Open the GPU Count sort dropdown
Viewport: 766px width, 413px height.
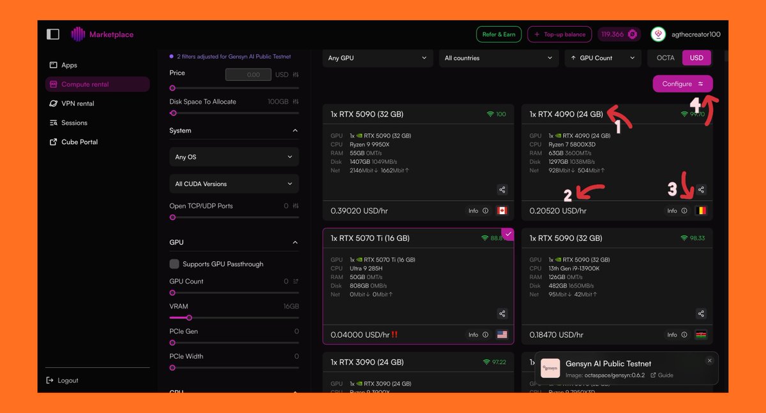(603, 58)
